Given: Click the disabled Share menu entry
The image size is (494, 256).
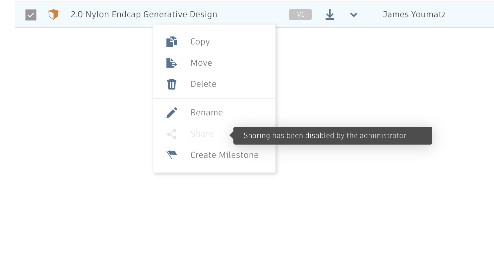Looking at the screenshot, I should click(202, 134).
